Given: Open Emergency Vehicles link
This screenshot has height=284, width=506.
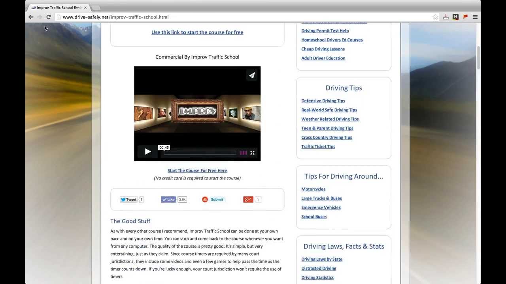Looking at the screenshot, I should (x=321, y=207).
